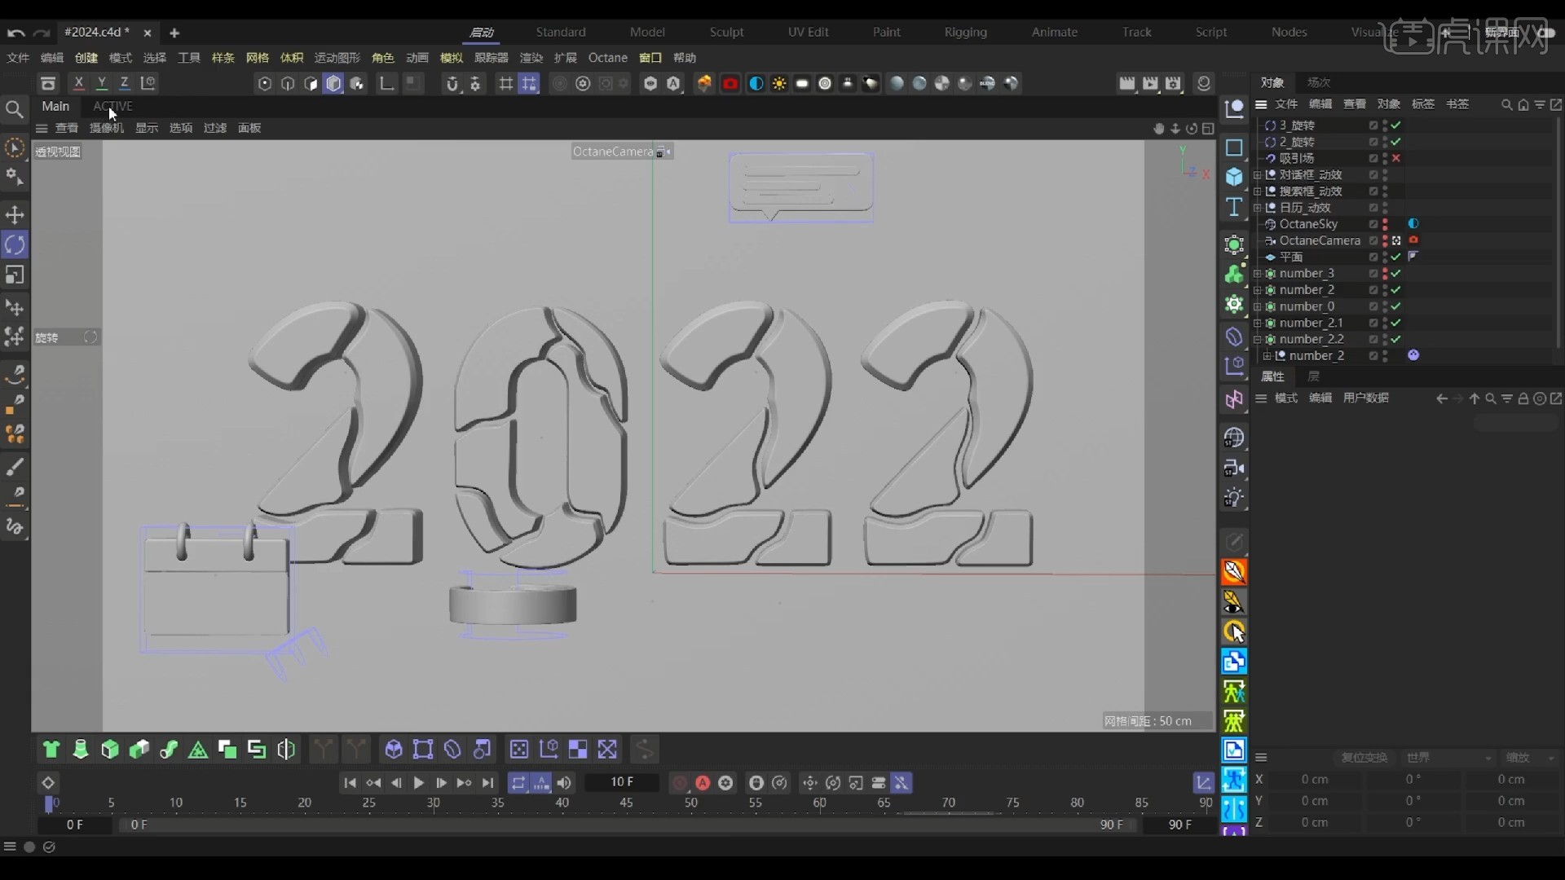The height and width of the screenshot is (880, 1565).
Task: Click the redo arrow icon
Action: (x=42, y=33)
